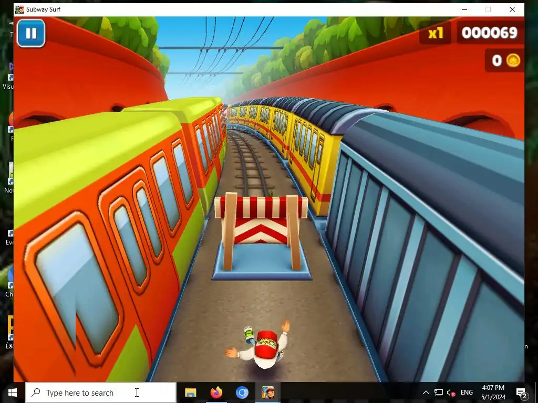Image resolution: width=538 pixels, height=403 pixels.
Task: Open the Windows Start menu
Action: coord(13,393)
